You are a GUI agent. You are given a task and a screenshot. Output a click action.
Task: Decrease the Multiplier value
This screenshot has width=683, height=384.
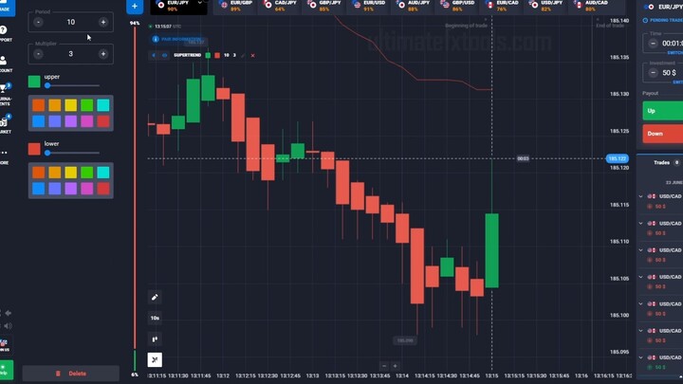click(x=38, y=54)
